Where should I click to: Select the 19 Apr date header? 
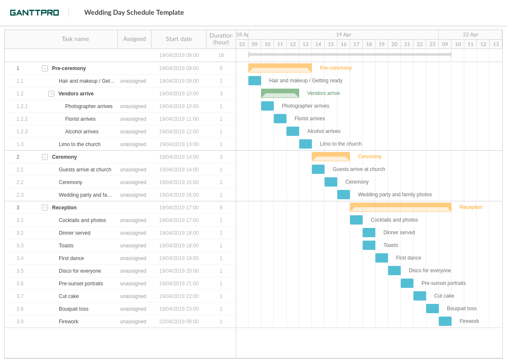(x=343, y=34)
